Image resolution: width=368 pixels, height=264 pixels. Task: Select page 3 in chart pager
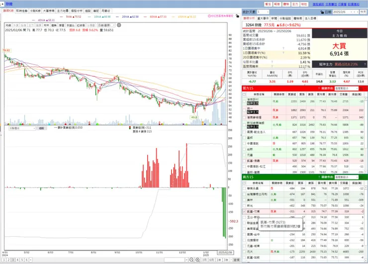[x=13, y=260]
